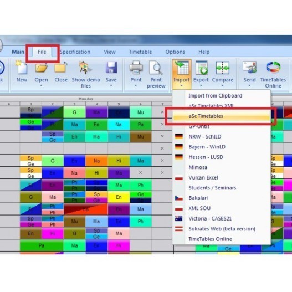
Task: Choose TimeTables Online menu entry
Action: pos(222,239)
